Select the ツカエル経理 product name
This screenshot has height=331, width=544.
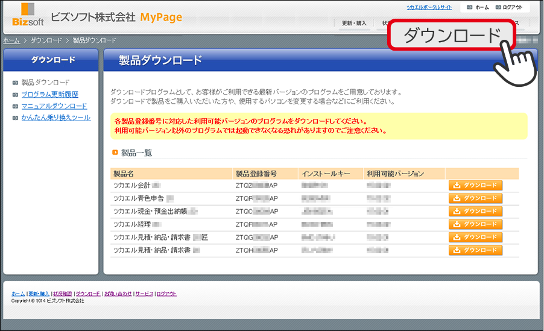(x=138, y=224)
